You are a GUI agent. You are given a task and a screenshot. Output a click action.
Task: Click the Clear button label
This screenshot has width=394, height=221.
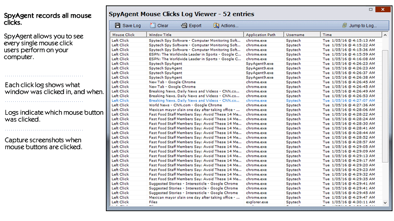(x=163, y=26)
